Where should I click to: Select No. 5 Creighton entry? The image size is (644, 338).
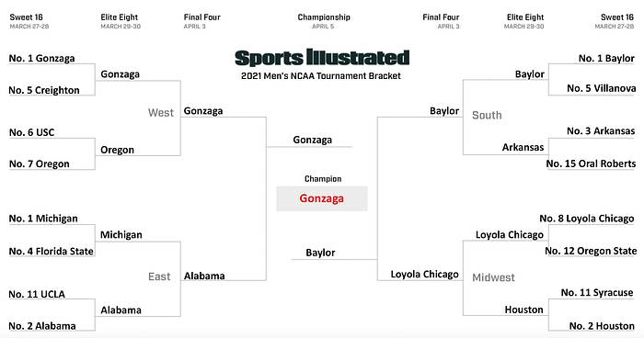coord(44,90)
